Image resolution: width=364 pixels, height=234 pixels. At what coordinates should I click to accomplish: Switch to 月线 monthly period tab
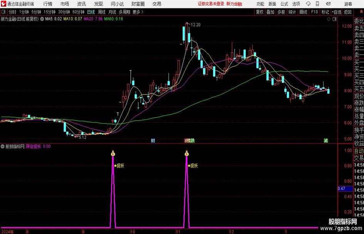[x=112, y=12]
